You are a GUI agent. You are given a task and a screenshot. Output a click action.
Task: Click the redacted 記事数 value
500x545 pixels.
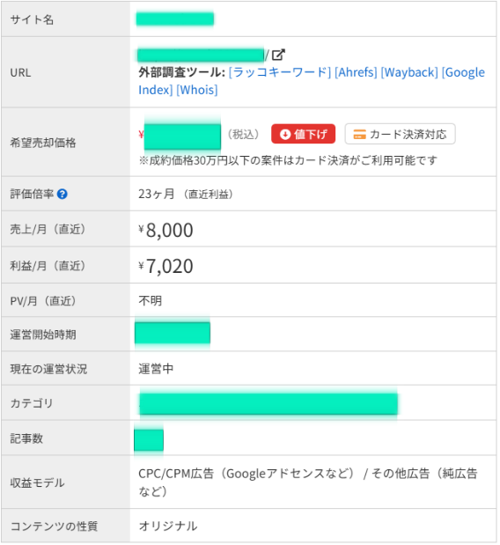pos(149,441)
